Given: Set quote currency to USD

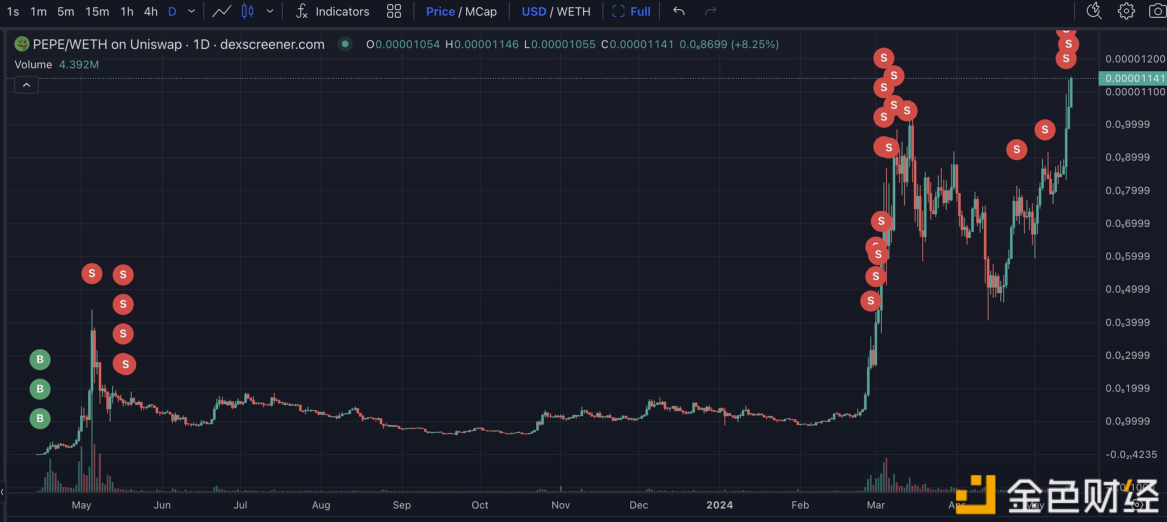Looking at the screenshot, I should (534, 12).
